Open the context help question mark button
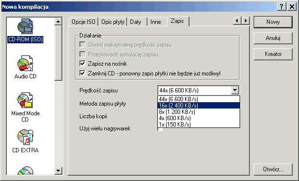This screenshot has height=181, width=299. (x=281, y=7)
